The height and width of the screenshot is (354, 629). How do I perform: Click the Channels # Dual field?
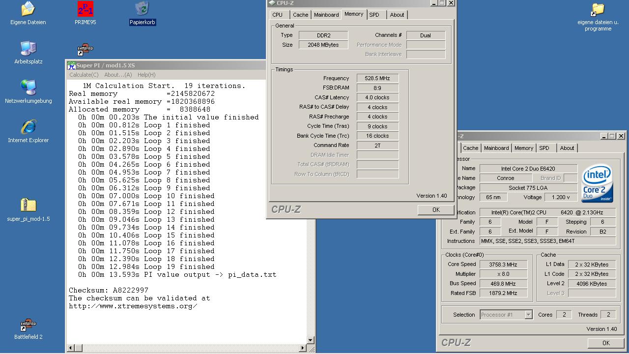(426, 35)
